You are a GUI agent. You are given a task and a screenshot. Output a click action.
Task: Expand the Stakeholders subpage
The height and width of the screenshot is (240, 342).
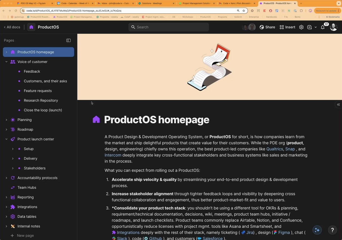[x=13, y=168]
